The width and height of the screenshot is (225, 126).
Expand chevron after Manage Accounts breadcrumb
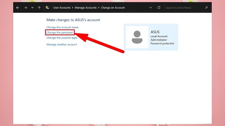(99, 8)
